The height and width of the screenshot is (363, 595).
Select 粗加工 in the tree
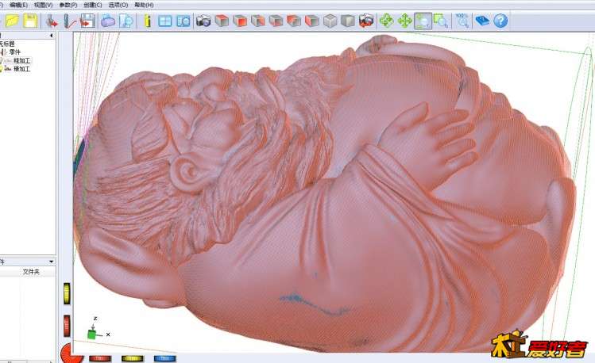(x=21, y=60)
